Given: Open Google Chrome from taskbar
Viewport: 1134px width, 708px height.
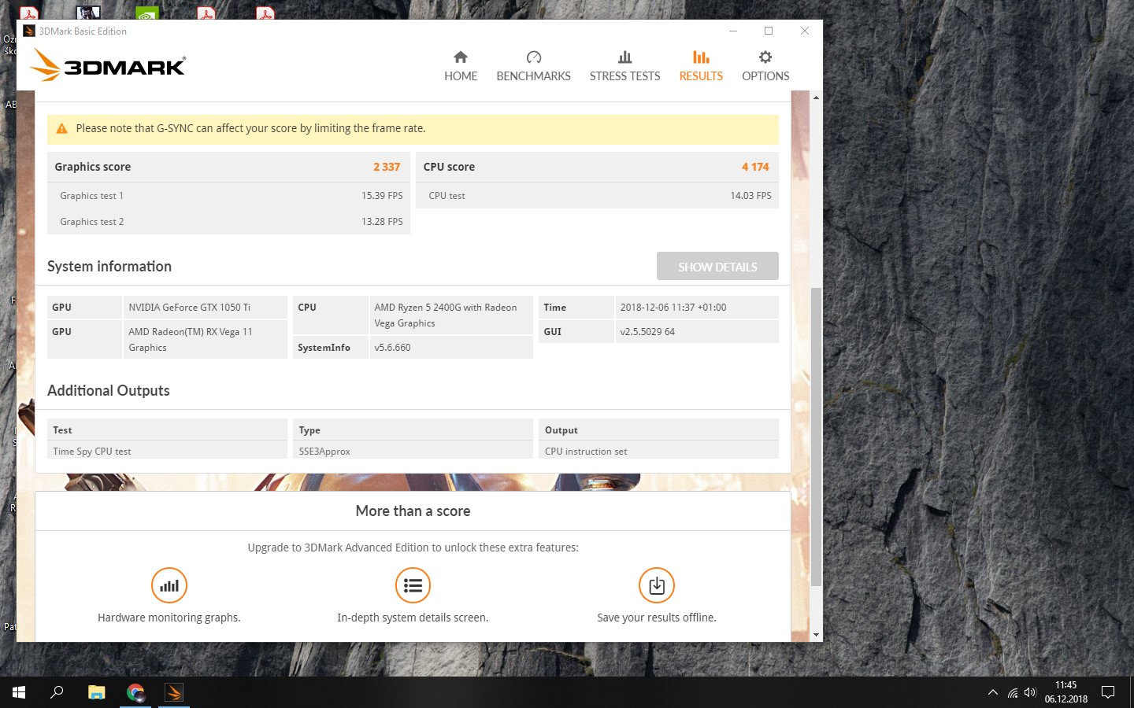Looking at the screenshot, I should 135,692.
